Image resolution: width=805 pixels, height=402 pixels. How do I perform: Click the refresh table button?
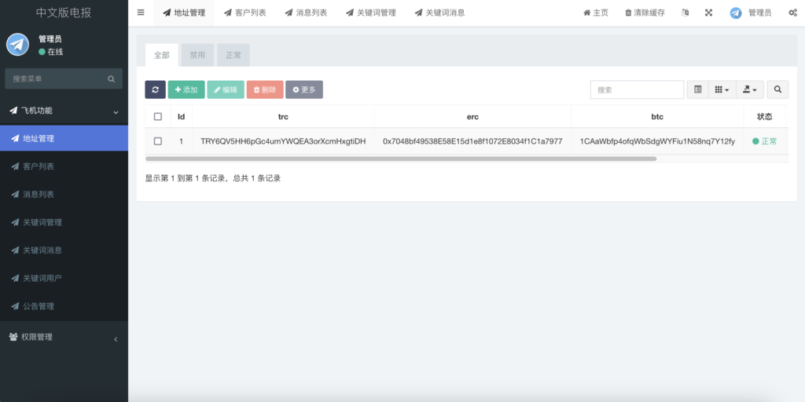155,90
